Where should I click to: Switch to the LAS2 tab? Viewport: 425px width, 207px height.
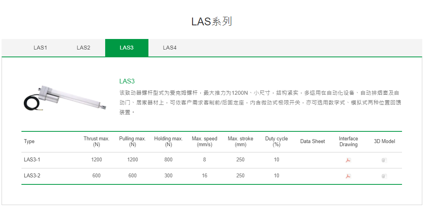[83, 48]
